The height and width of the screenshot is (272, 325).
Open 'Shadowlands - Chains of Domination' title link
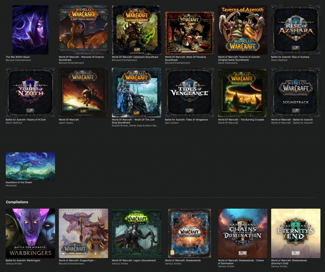pos(241,262)
